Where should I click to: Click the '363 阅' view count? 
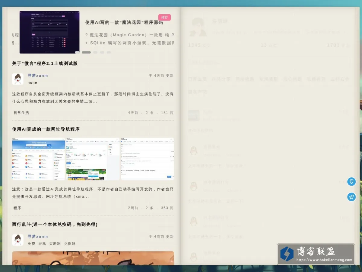pyautogui.click(x=167, y=208)
